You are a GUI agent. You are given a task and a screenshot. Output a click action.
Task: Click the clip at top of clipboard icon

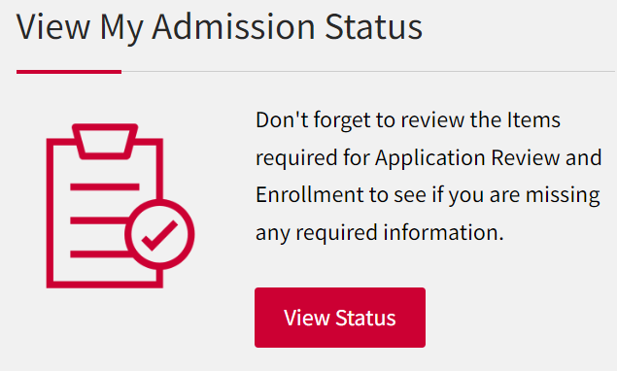tap(105, 142)
